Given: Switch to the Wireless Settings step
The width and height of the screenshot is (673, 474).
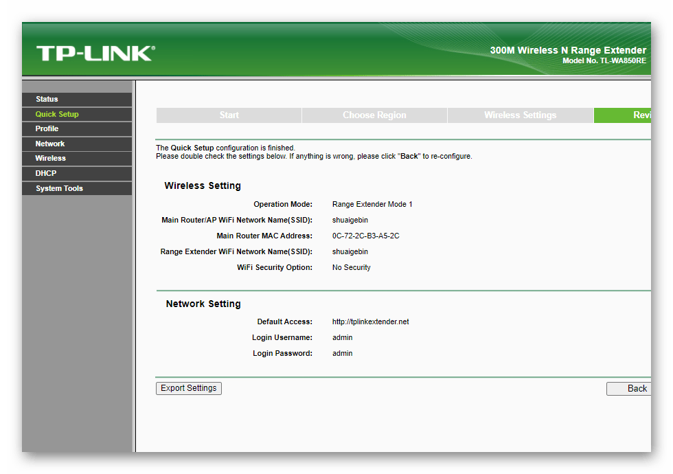Looking at the screenshot, I should click(520, 115).
